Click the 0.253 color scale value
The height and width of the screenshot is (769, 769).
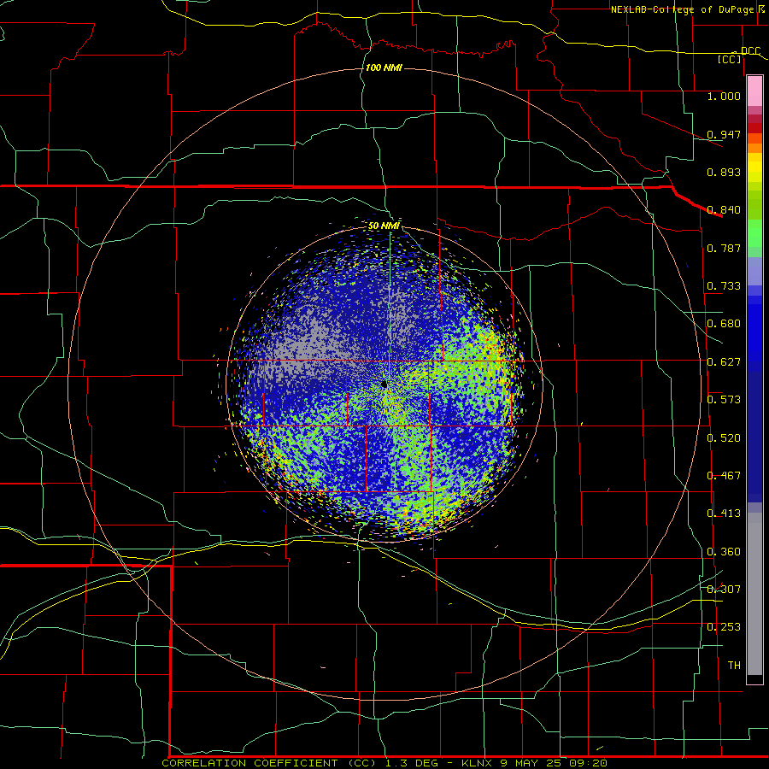click(x=724, y=627)
